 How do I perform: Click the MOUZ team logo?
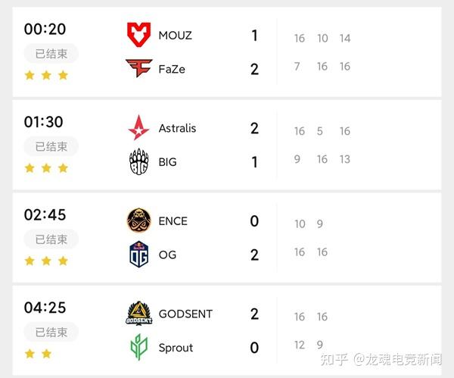[139, 35]
